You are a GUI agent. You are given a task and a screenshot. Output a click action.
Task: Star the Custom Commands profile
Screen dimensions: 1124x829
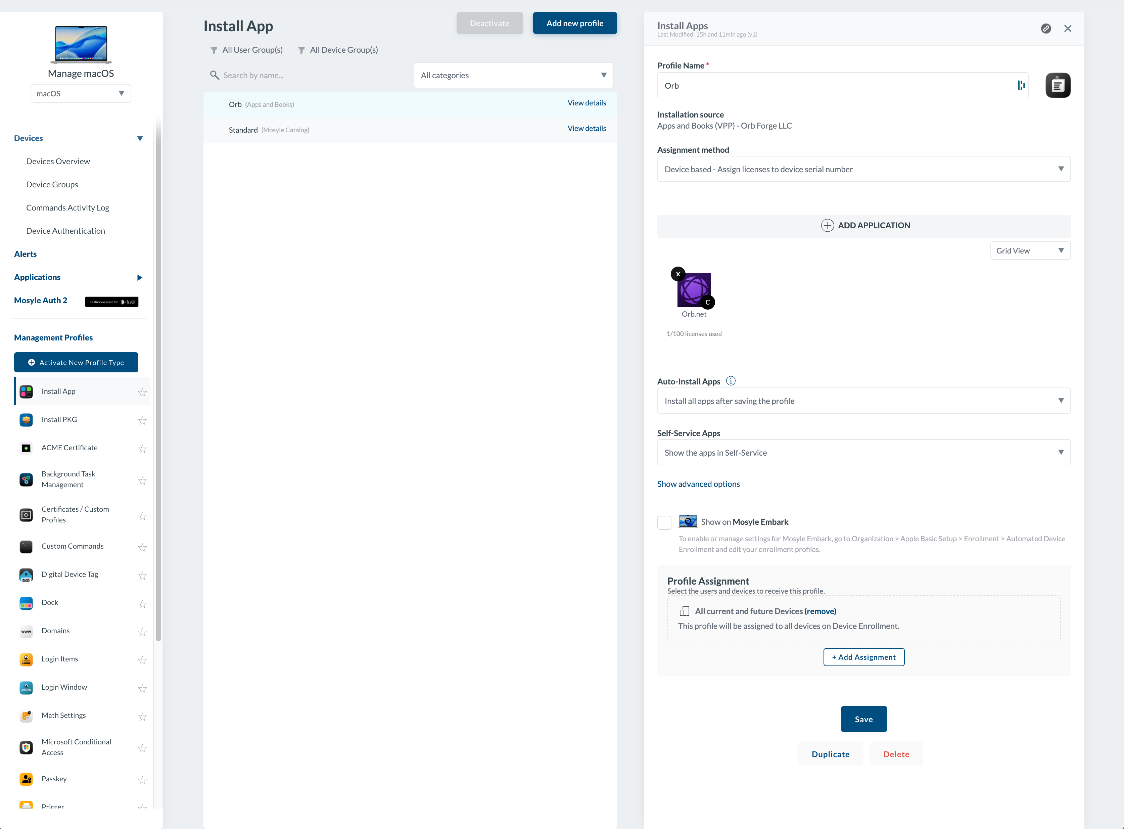tap(142, 547)
